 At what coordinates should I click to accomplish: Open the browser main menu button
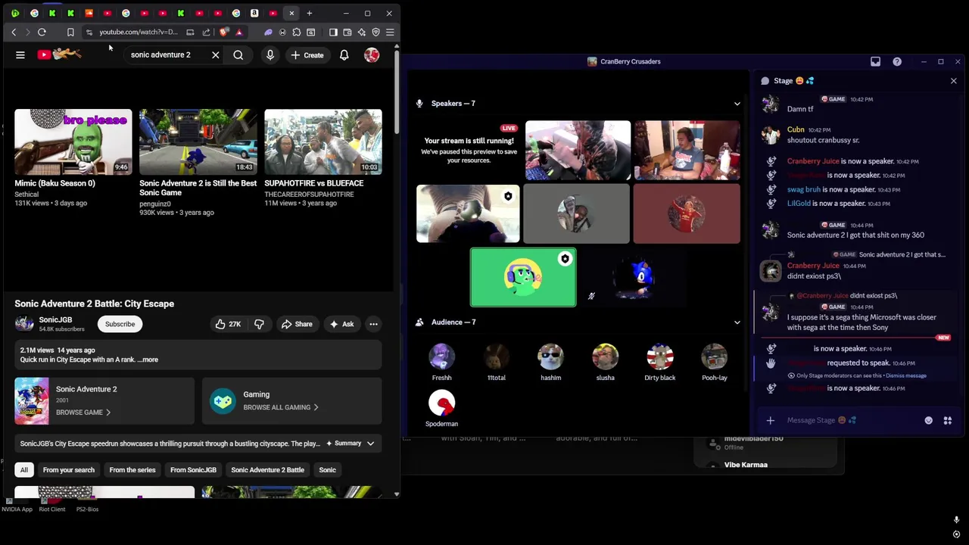pyautogui.click(x=390, y=32)
